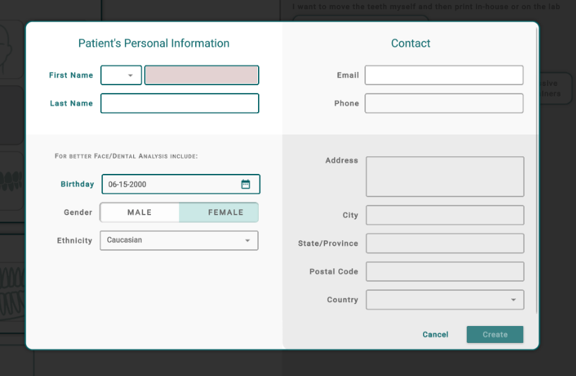Focus the State/Province input field

(445, 244)
